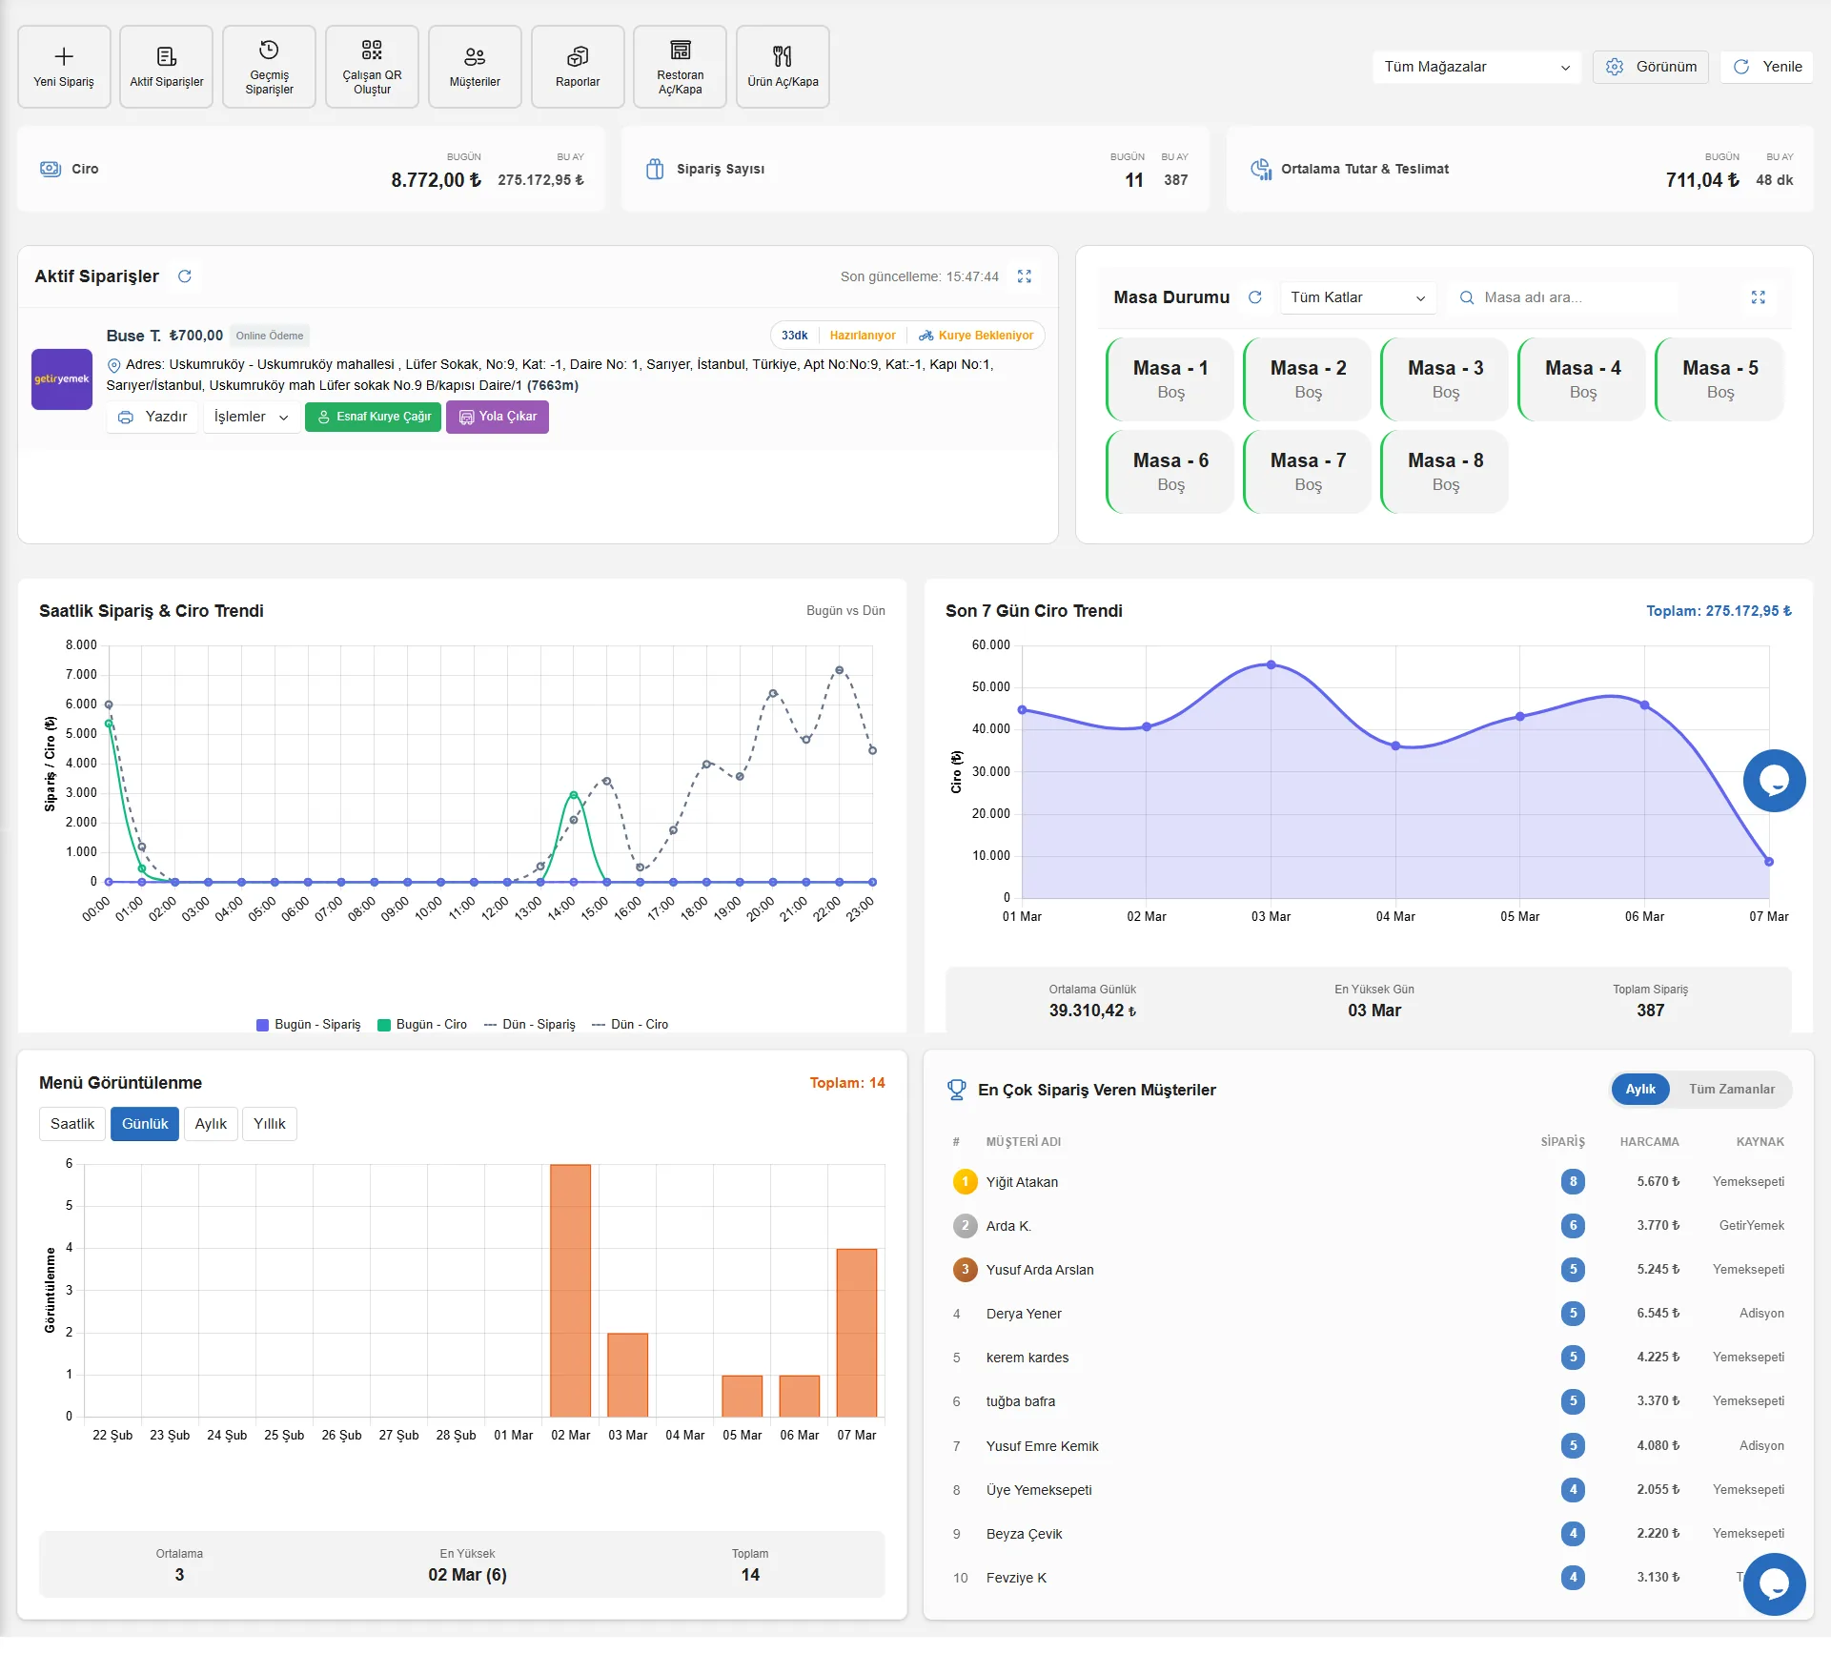Select the Masa - 7 table card

click(x=1308, y=472)
